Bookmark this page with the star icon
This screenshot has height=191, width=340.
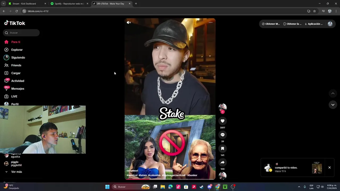click(314, 11)
